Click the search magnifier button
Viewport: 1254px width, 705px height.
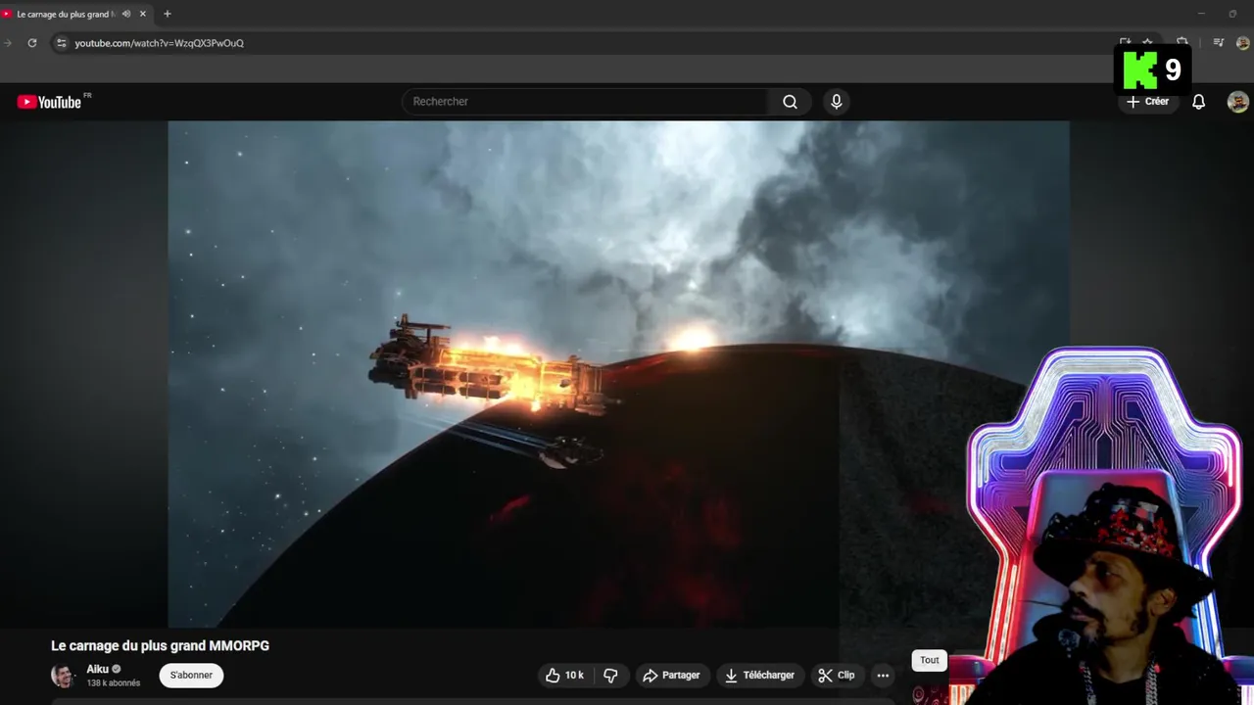[x=790, y=102]
